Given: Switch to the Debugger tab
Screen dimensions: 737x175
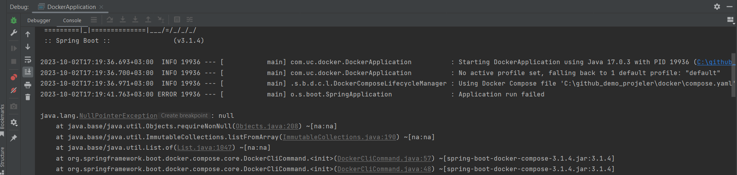Looking at the screenshot, I should (39, 20).
